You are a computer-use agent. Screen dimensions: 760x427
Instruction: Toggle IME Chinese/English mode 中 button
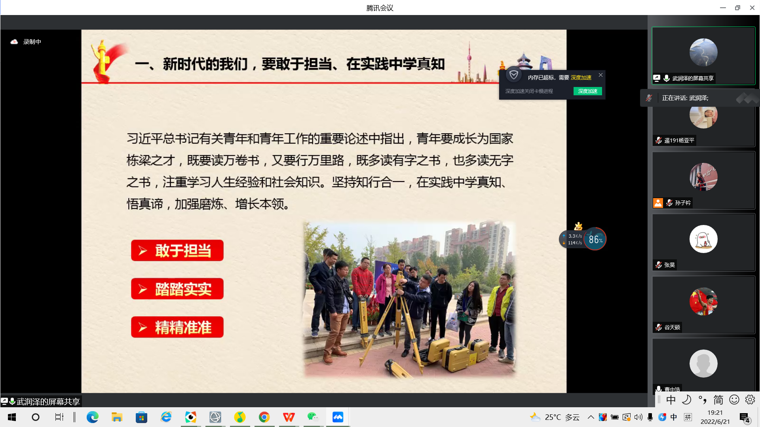pos(671,400)
